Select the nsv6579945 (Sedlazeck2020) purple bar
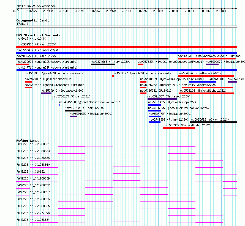 pyautogui.click(x=46, y=93)
